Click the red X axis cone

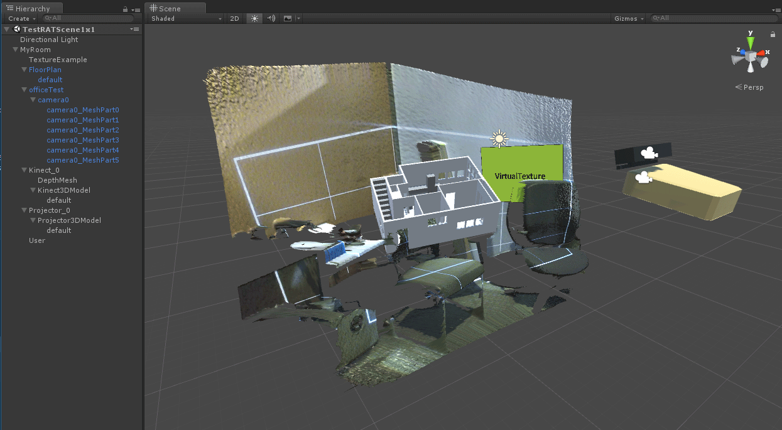pos(762,53)
